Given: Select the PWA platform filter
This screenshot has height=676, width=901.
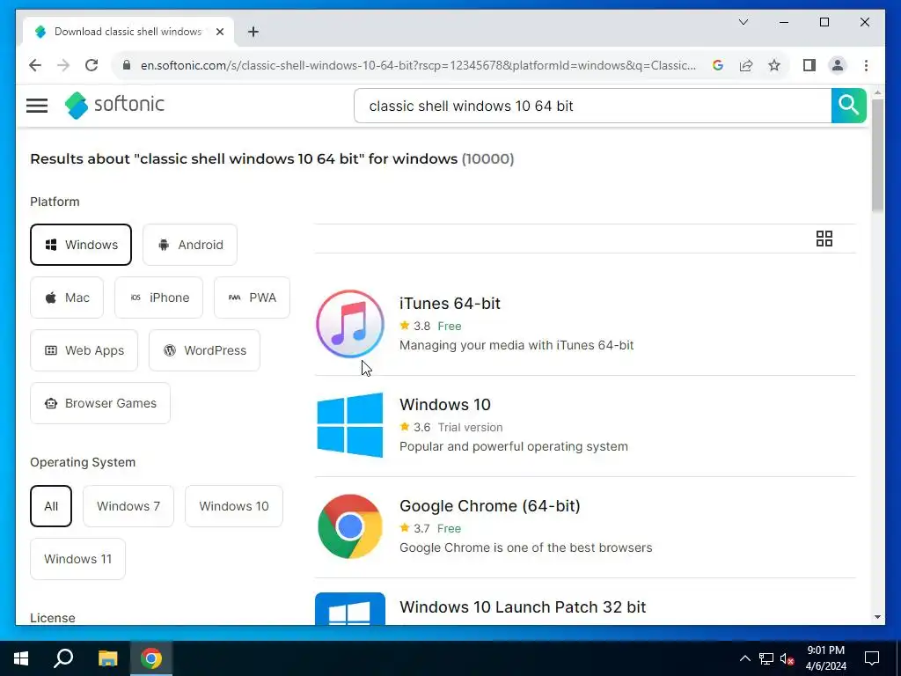Looking at the screenshot, I should pos(252,298).
